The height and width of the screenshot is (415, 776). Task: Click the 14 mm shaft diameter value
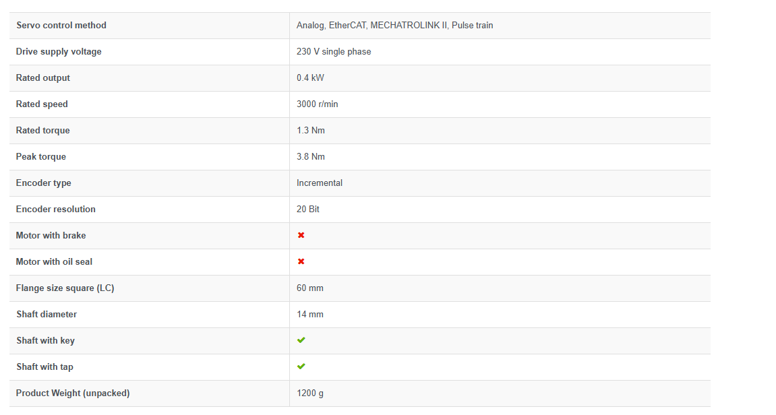point(310,315)
